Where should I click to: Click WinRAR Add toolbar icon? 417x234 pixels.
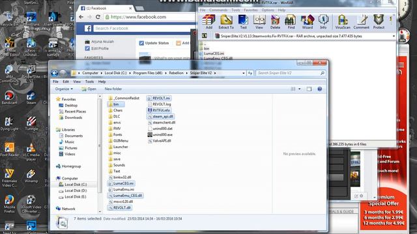tap(208, 21)
